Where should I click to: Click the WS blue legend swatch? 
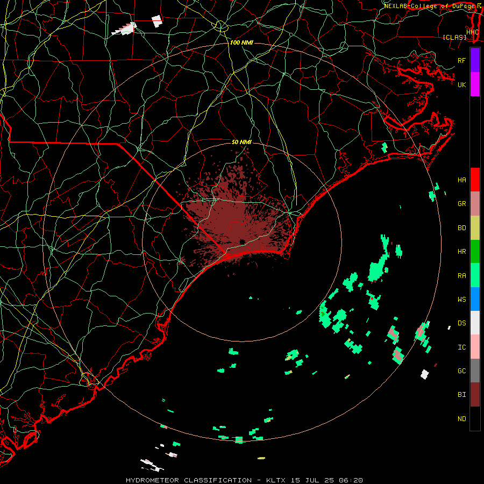[475, 299]
